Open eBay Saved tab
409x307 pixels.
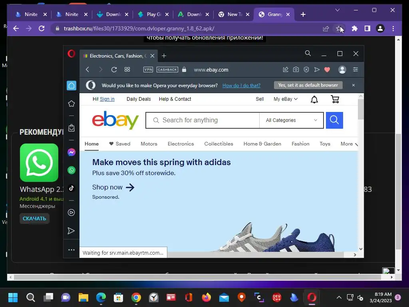(120, 144)
